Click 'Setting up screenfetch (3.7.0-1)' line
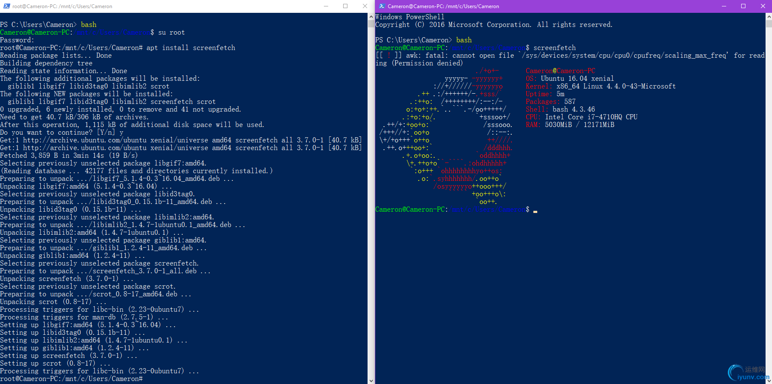The width and height of the screenshot is (772, 384). pos(69,356)
